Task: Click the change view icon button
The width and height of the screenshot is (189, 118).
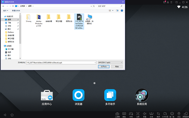Action: click(110, 10)
